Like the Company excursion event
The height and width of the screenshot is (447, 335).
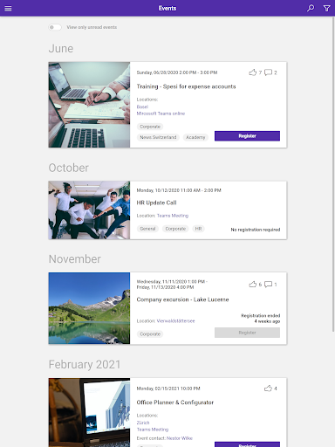pyautogui.click(x=253, y=285)
